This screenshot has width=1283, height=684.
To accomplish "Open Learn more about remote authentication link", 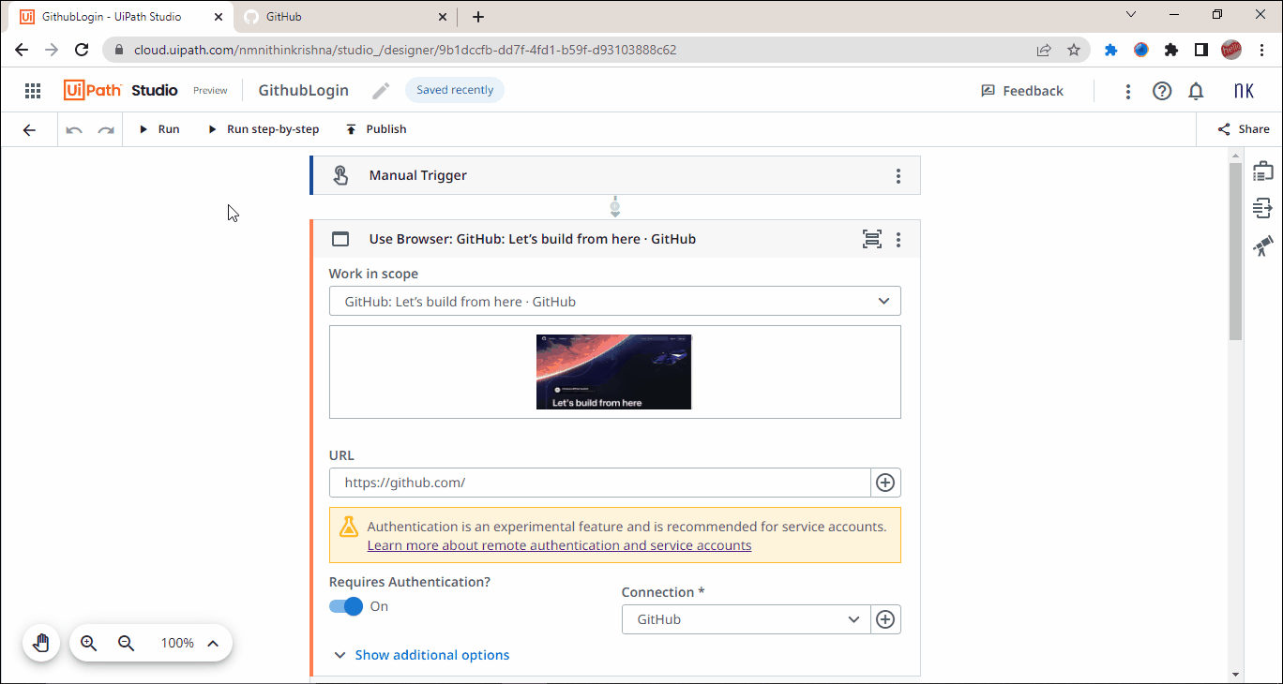I will click(x=559, y=545).
